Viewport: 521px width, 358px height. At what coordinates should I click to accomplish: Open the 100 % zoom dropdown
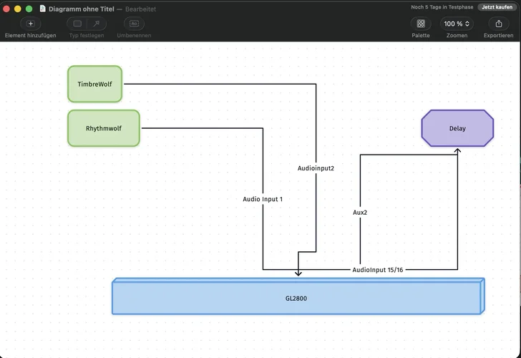tap(457, 24)
